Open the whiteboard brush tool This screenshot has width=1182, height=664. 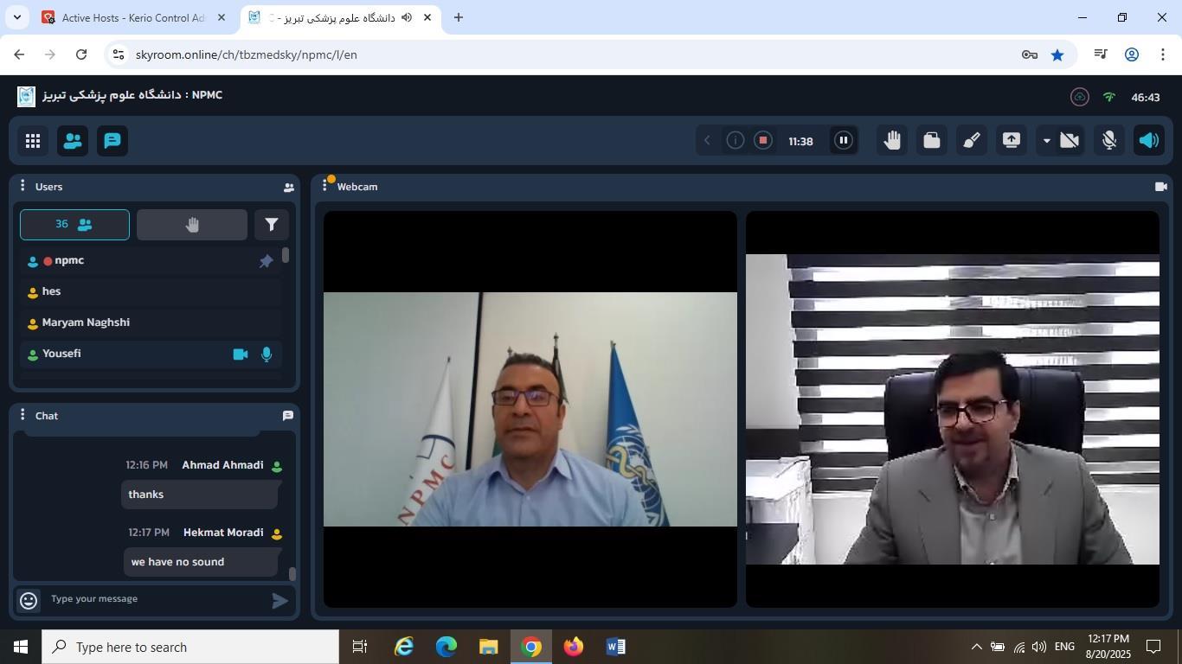point(972,141)
